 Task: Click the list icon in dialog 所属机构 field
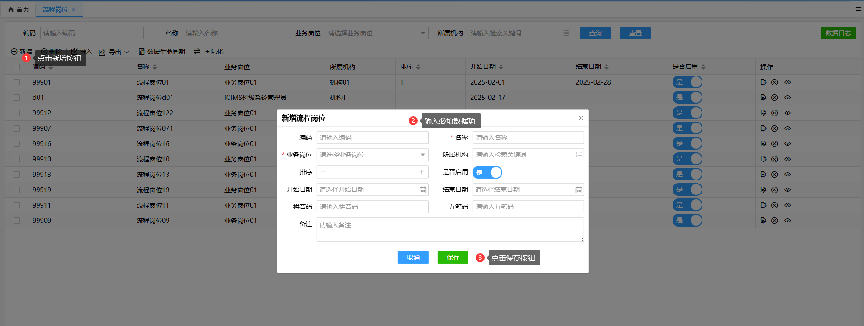[578, 155]
